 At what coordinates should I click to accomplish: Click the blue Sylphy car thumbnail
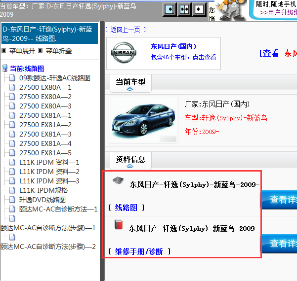click(143, 120)
